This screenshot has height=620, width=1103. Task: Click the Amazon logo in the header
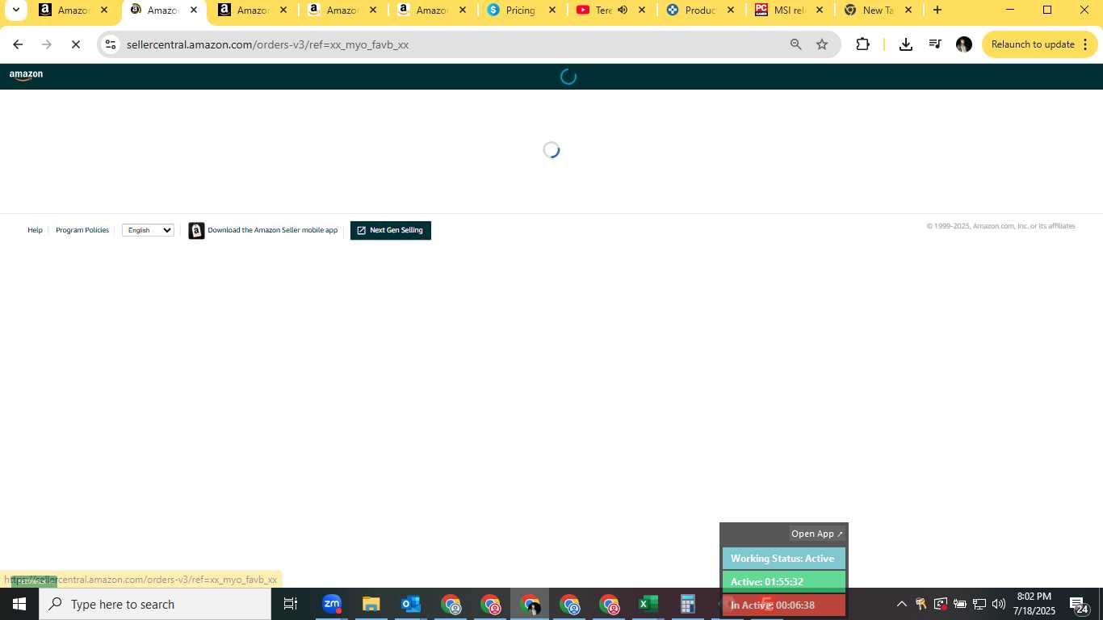(x=26, y=75)
